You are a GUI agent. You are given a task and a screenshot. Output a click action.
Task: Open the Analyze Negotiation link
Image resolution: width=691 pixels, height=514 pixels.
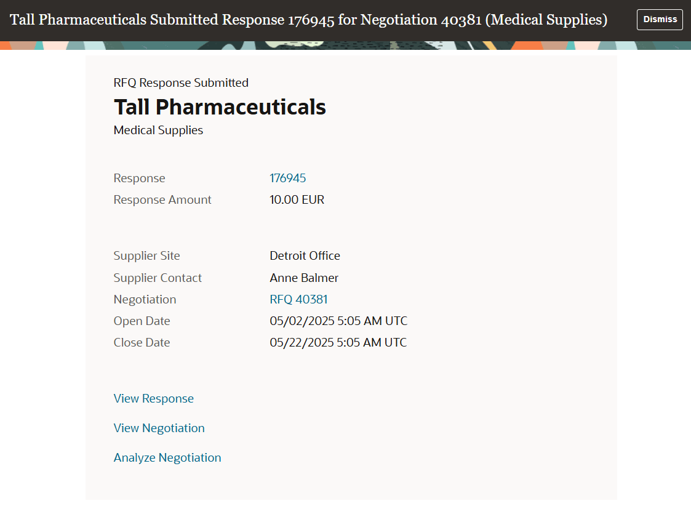(167, 457)
